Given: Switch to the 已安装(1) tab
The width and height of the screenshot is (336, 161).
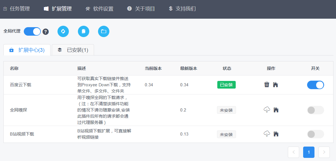Looking at the screenshot, I should (73, 50).
